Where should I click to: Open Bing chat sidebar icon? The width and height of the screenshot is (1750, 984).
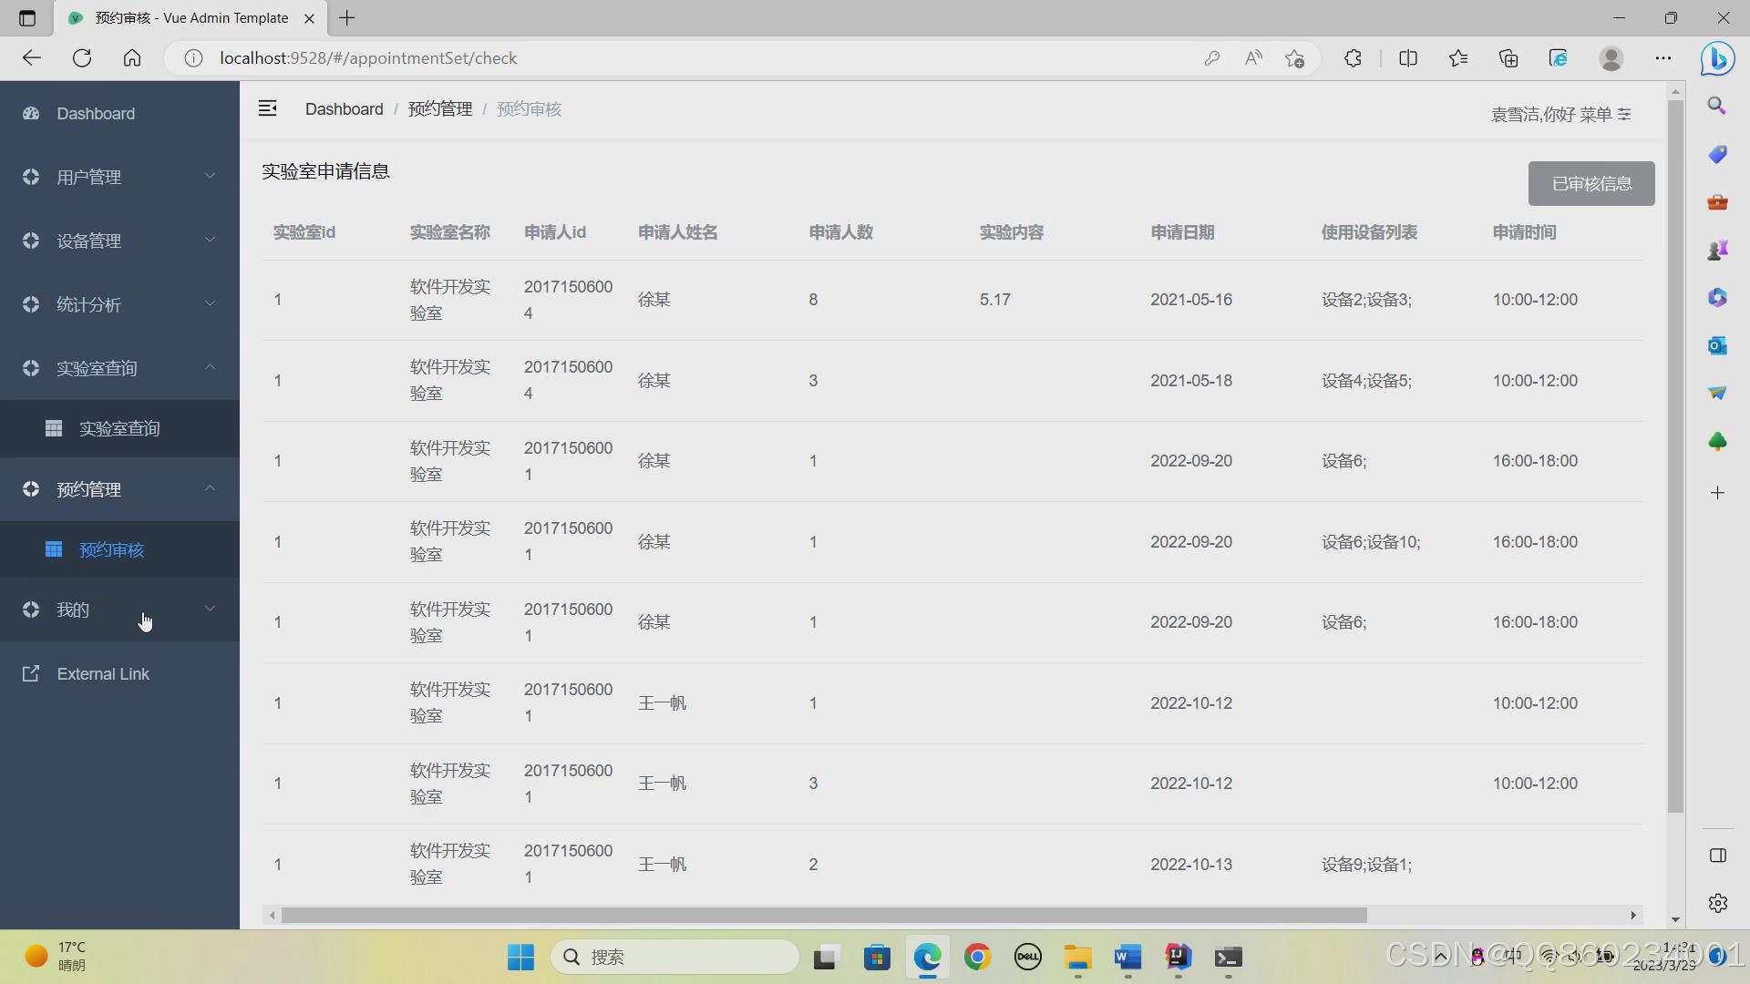pos(1717,58)
